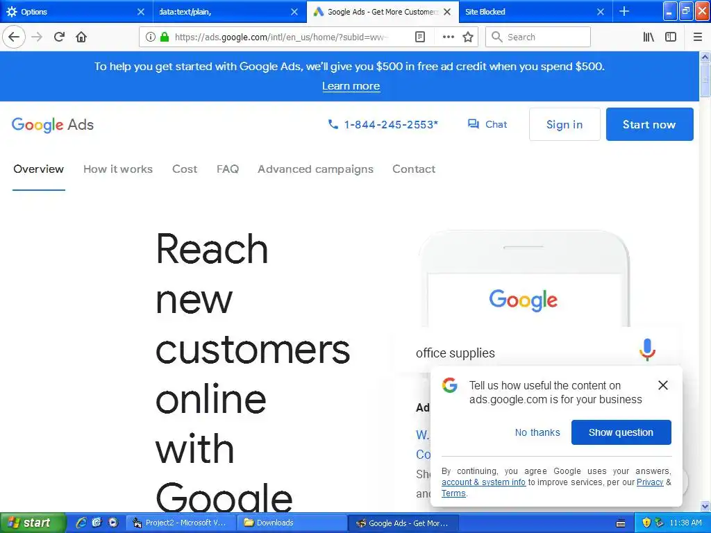Click the taskbar clock 11:38 AM
Viewport: 711px width, 533px height.
pyautogui.click(x=685, y=523)
